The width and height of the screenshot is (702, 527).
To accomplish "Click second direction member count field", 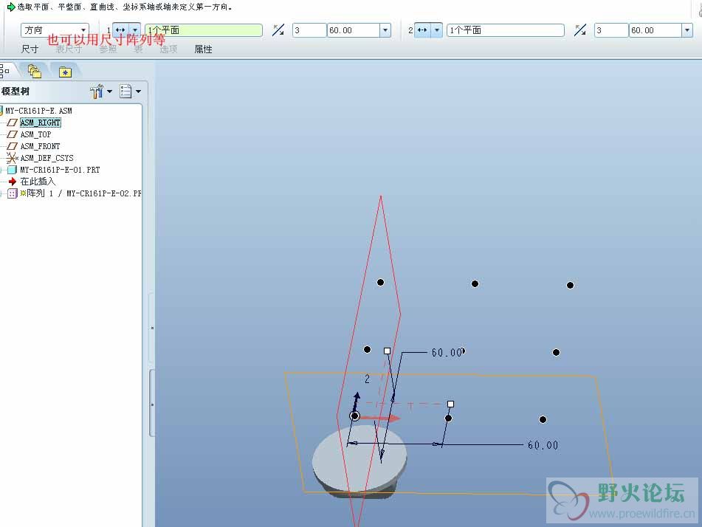I will coord(611,30).
